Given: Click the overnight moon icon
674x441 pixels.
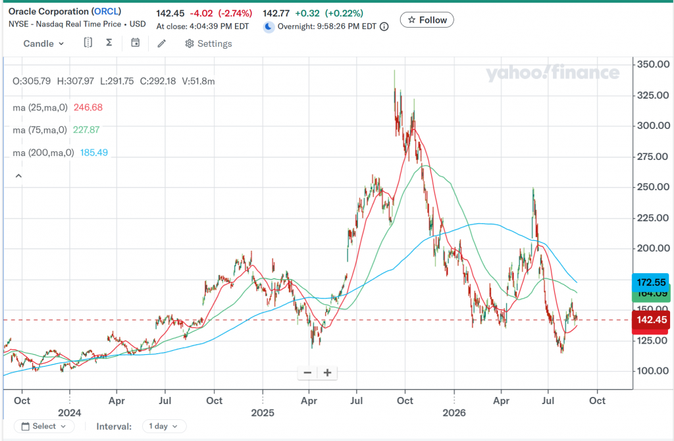Looking at the screenshot, I should click(269, 26).
